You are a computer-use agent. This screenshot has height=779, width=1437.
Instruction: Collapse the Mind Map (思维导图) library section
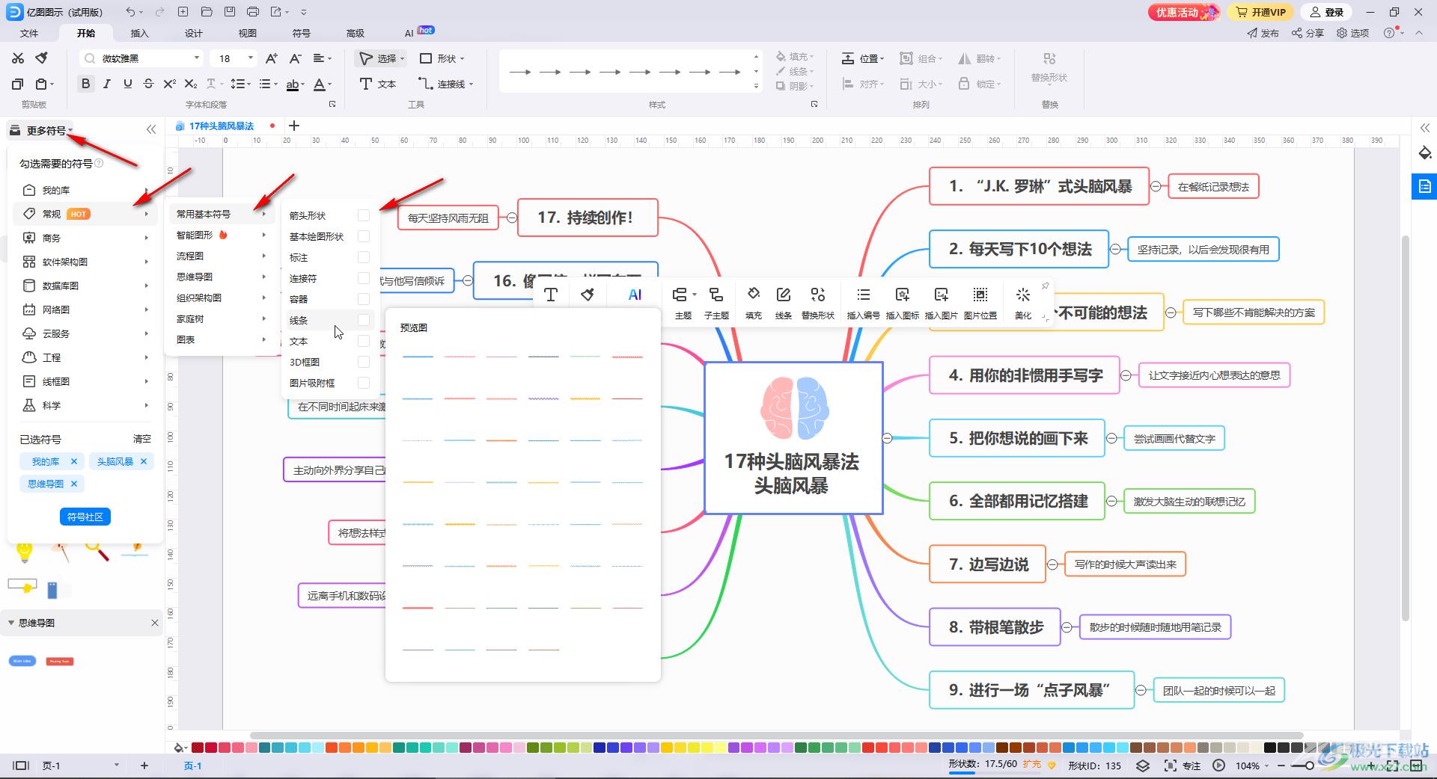10,623
